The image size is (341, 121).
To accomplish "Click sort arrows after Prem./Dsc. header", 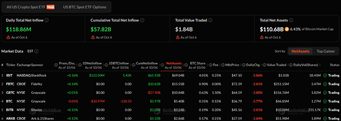I will click(77, 65).
